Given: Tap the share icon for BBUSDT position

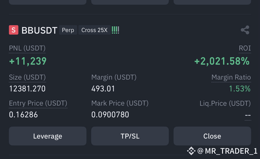Looking at the screenshot, I should point(245,30).
